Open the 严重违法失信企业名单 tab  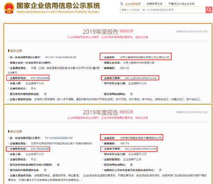click(x=181, y=4)
